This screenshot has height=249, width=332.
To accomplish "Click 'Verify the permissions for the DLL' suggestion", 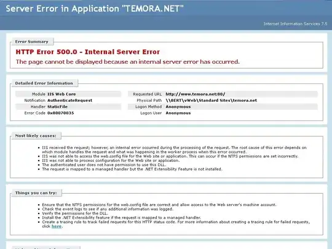I will click(x=75, y=213).
